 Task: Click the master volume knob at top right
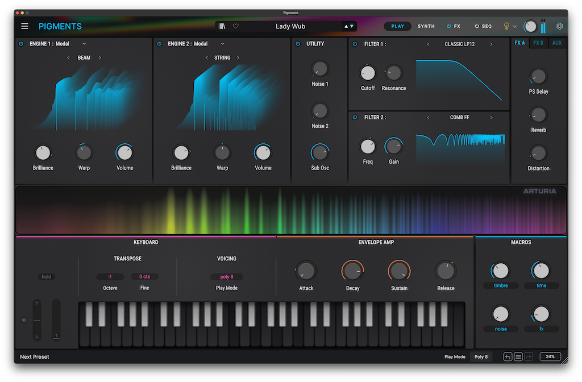pyautogui.click(x=530, y=26)
